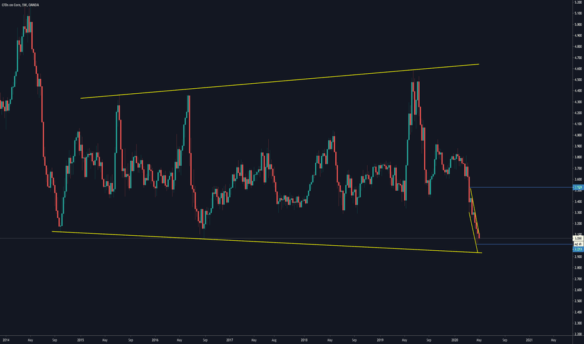Click the 2019 label on time axis
Screen dimensions: 584x344
point(380,340)
